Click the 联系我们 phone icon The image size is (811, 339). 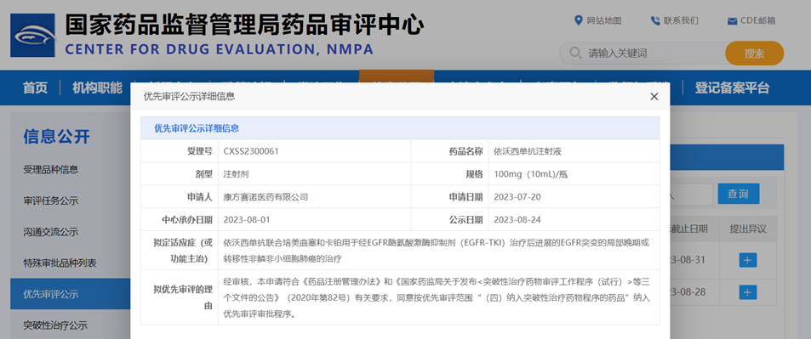655,20
